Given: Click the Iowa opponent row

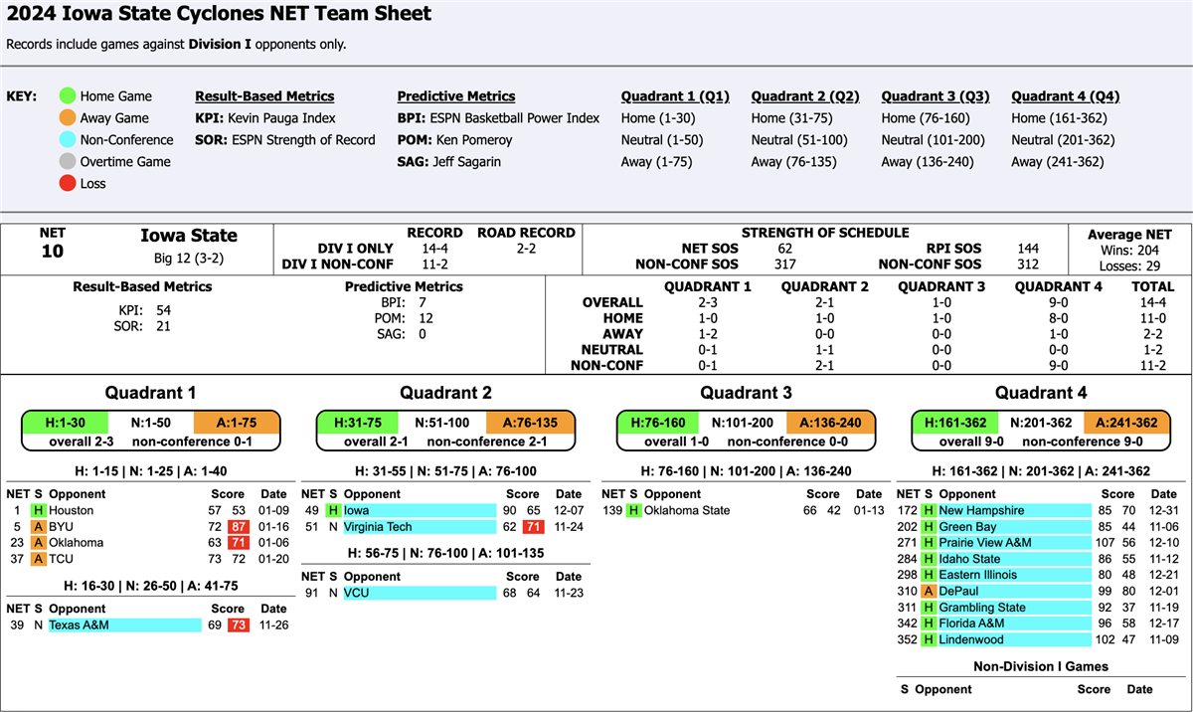Looking at the screenshot, I should pyautogui.click(x=419, y=511).
